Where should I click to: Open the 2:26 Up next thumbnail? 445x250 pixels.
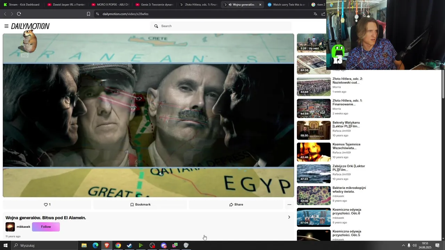[x=311, y=43]
